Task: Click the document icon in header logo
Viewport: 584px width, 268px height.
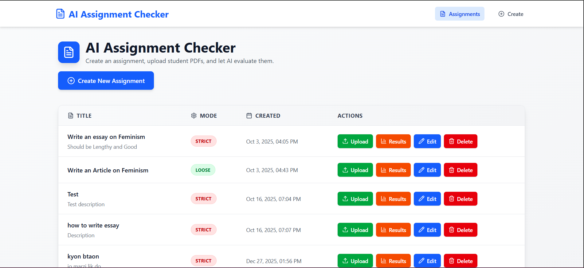Action: (60, 14)
